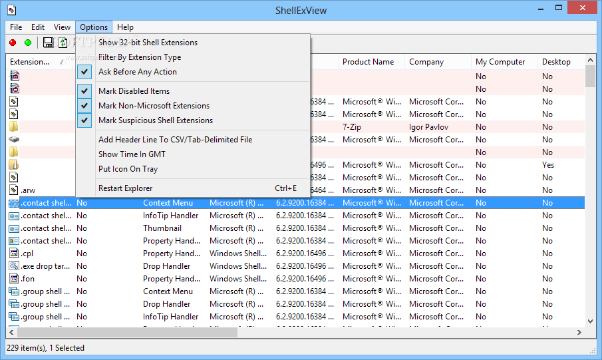
Task: Sort by Desktop column header
Action: click(561, 62)
